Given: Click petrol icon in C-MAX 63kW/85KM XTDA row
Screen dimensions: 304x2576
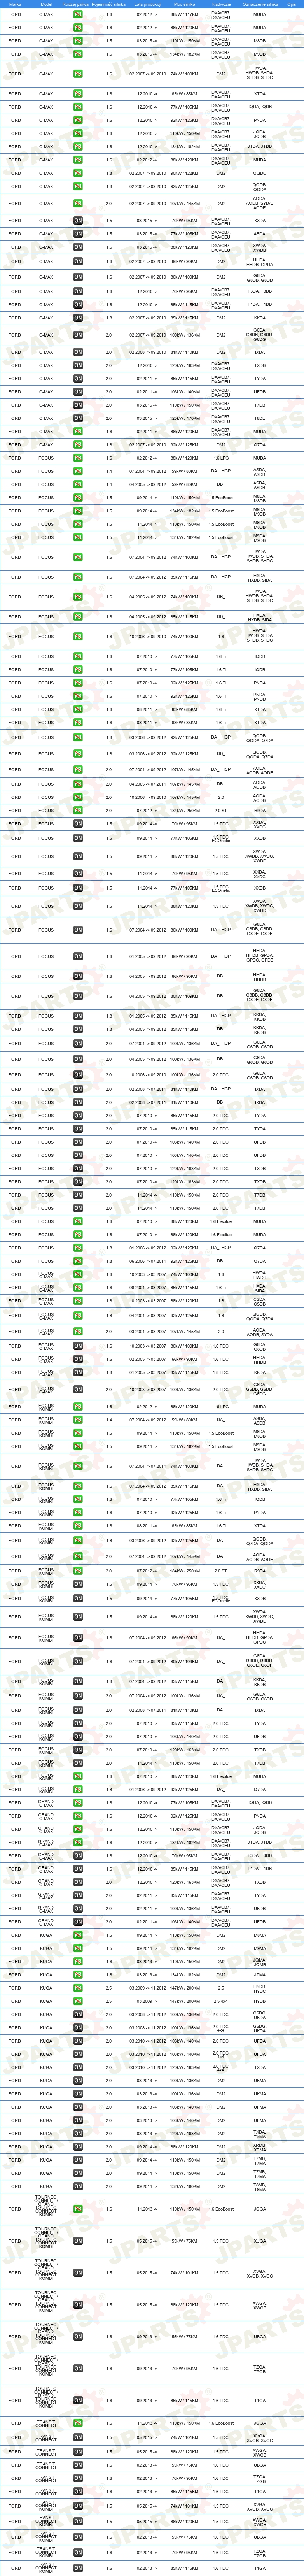Looking at the screenshot, I should [78, 93].
